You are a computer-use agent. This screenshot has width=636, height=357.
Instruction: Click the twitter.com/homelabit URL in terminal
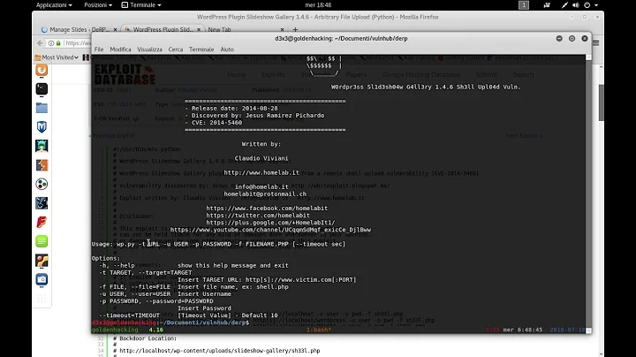258,216
